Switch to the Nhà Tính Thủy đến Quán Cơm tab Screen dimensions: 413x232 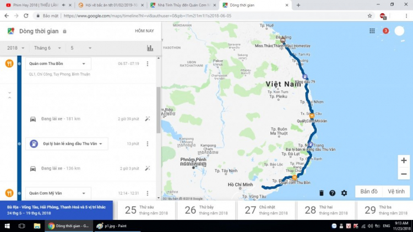click(183, 5)
